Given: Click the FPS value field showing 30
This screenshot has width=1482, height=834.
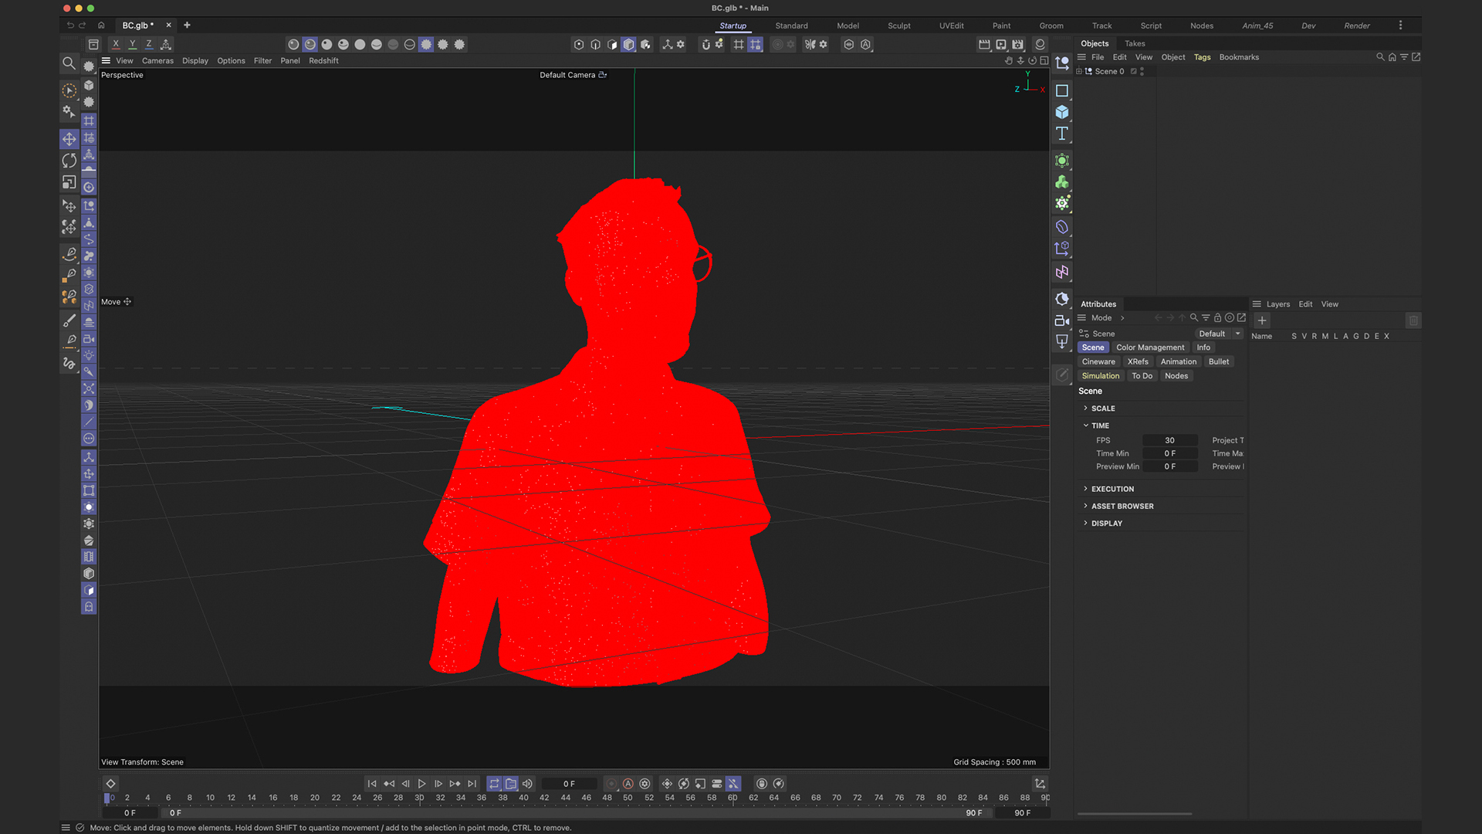Looking at the screenshot, I should point(1170,440).
